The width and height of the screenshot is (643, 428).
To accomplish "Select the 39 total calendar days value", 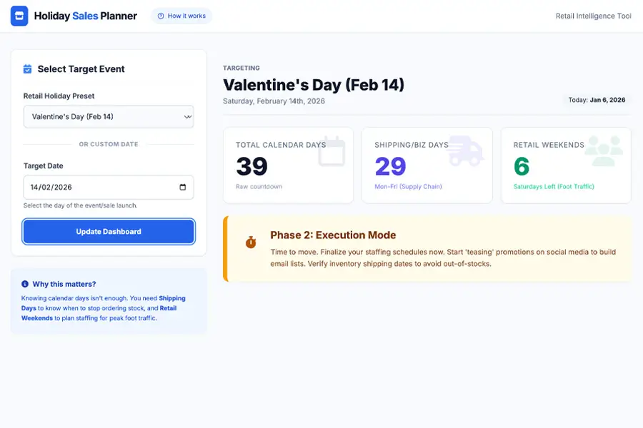I will click(x=251, y=167).
